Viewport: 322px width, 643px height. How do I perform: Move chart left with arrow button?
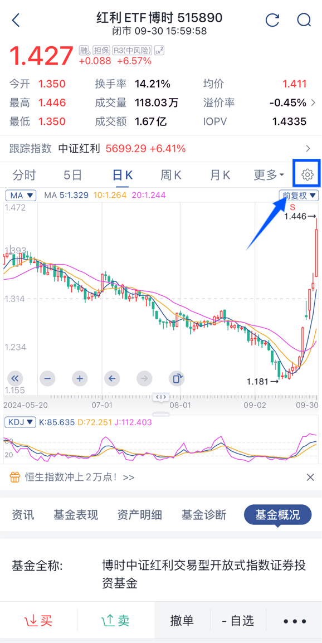(x=112, y=378)
